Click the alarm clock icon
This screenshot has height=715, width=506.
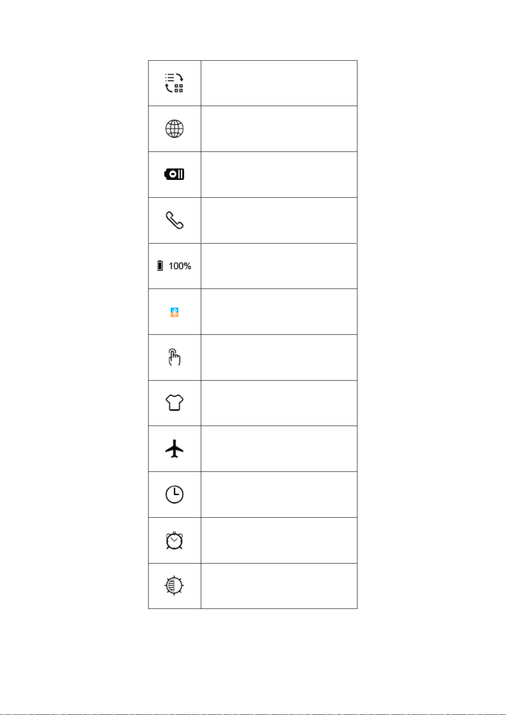click(x=174, y=541)
